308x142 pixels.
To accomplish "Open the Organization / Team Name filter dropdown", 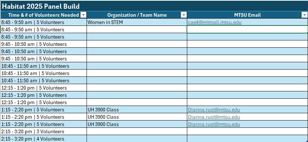I will 184,15.
